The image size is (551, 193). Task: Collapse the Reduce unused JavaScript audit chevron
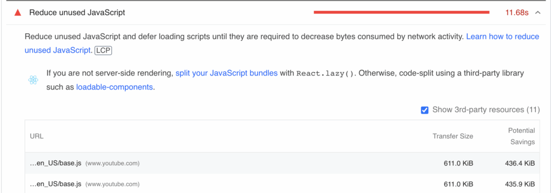(538, 13)
